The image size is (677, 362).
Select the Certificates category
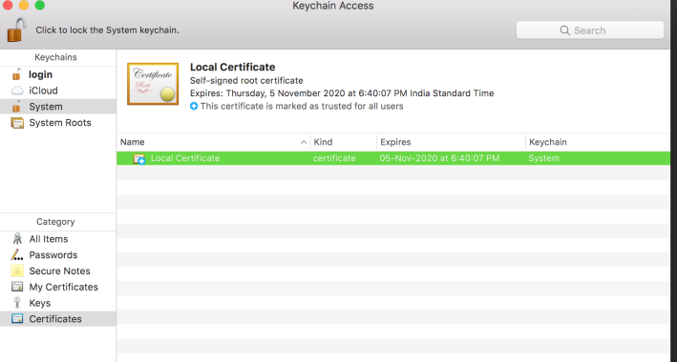[58, 319]
